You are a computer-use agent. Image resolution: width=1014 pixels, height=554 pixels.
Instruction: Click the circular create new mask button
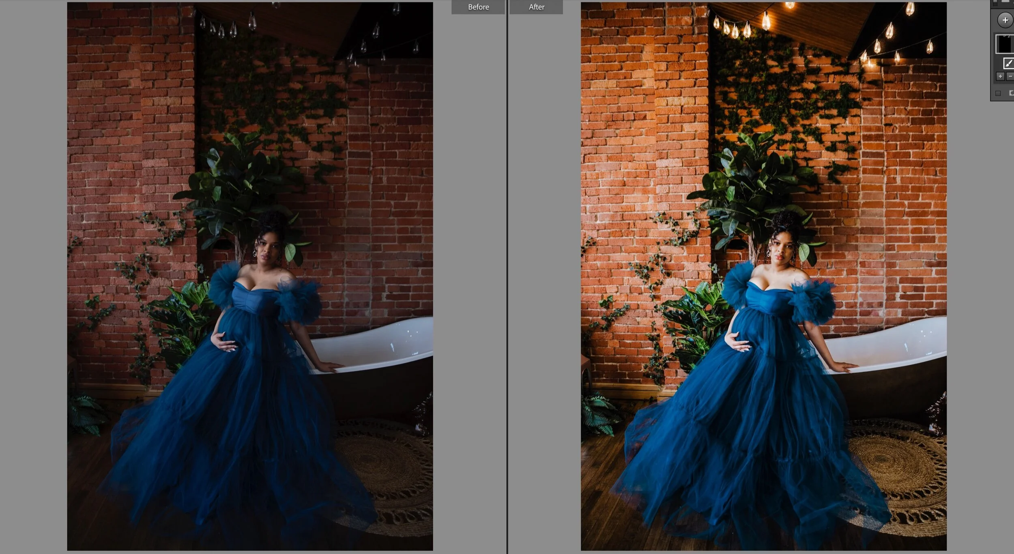(1005, 20)
